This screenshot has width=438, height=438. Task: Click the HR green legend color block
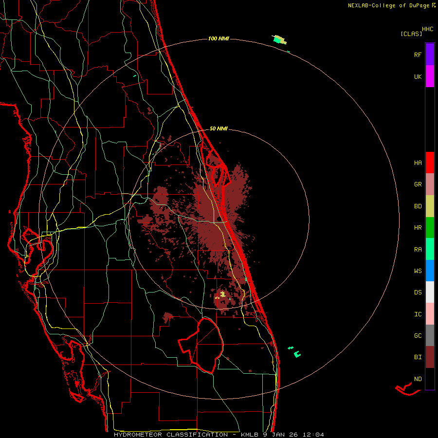coord(430,228)
